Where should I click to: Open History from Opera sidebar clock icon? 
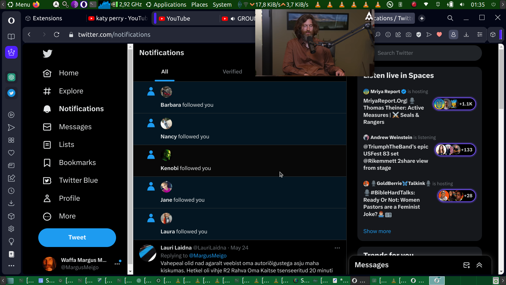[x=11, y=191]
